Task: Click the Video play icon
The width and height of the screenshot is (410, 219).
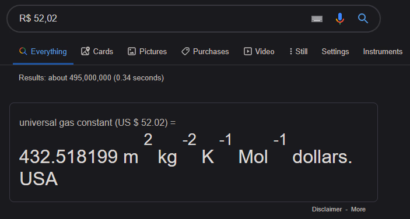Action: [x=248, y=51]
